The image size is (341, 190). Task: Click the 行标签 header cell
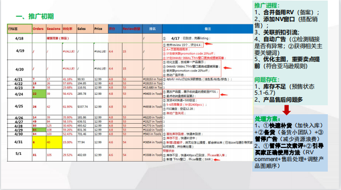point(20,29)
